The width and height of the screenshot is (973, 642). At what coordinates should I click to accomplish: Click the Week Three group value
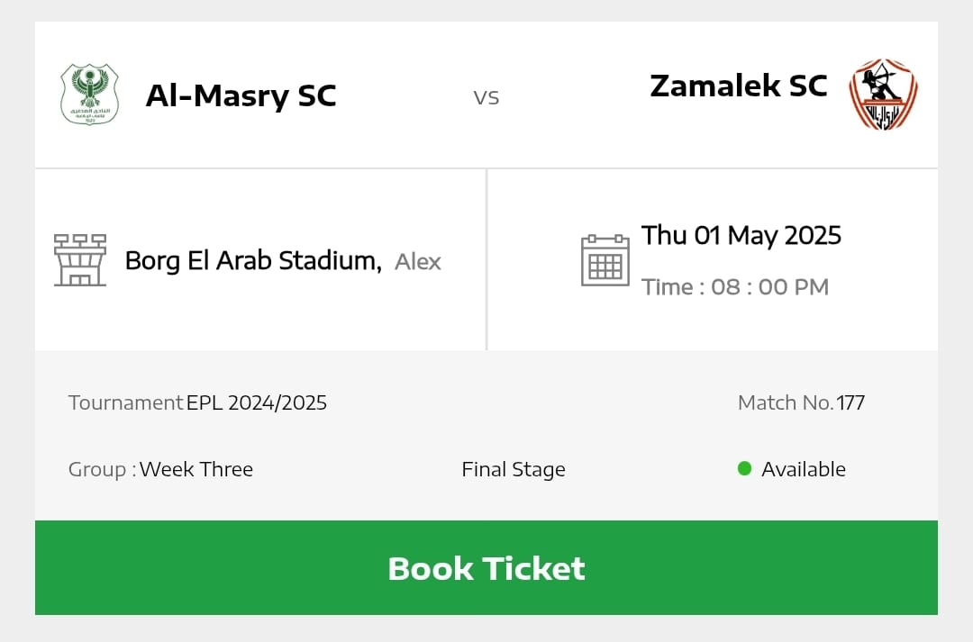[x=196, y=469]
